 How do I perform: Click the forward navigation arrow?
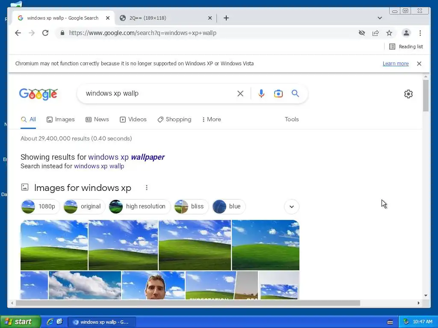32,33
